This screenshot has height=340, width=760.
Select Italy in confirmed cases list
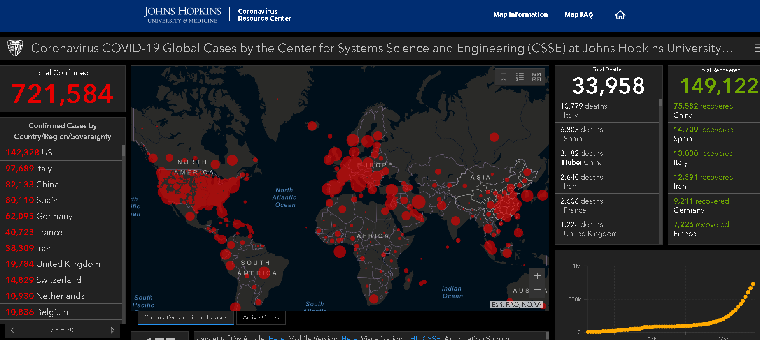click(61, 169)
